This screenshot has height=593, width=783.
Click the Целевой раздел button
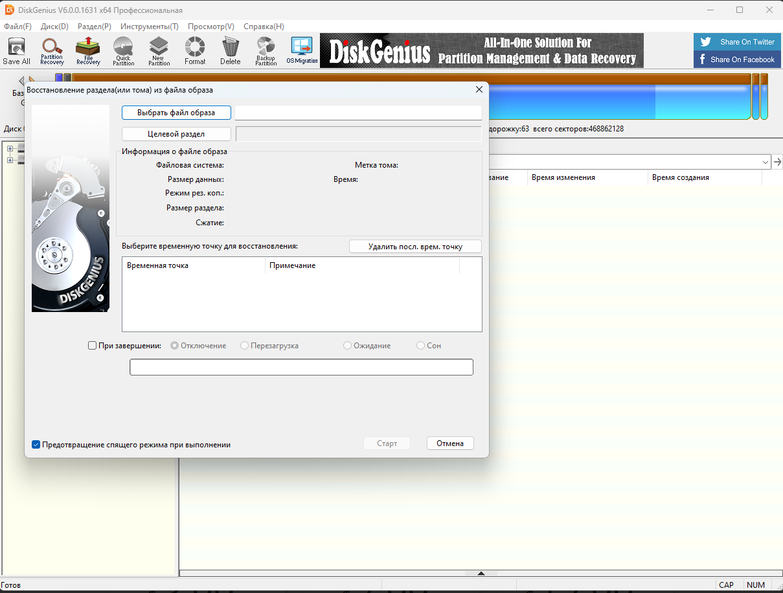tap(176, 134)
